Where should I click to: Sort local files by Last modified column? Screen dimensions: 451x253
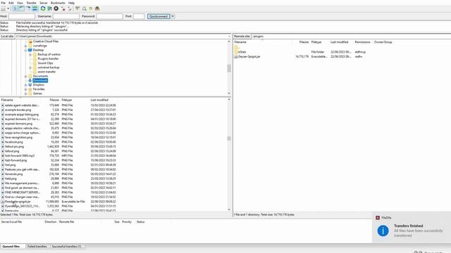(x=99, y=100)
